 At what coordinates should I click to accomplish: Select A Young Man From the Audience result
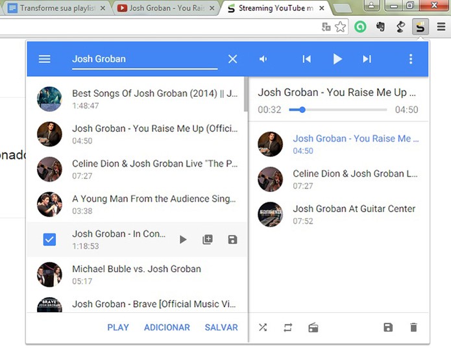(x=137, y=204)
